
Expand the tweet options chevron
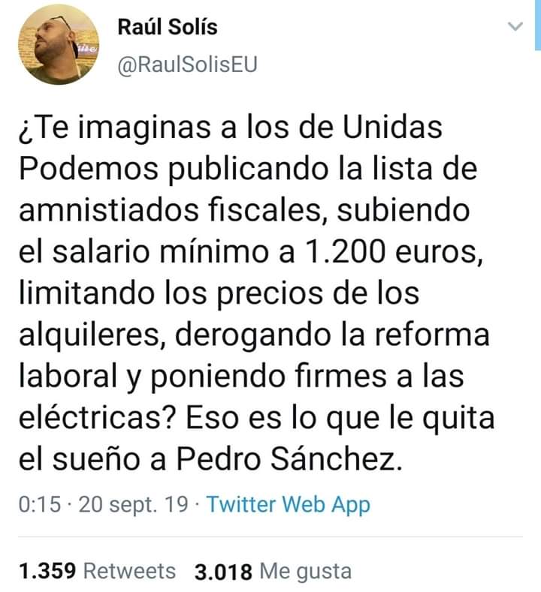point(515,26)
